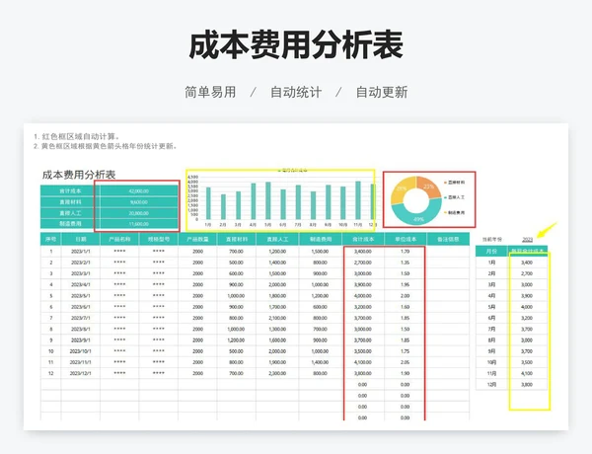Click the 合计成本 summary value 42,000.00

[138, 191]
